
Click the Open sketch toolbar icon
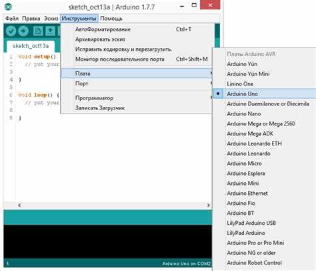point(50,31)
